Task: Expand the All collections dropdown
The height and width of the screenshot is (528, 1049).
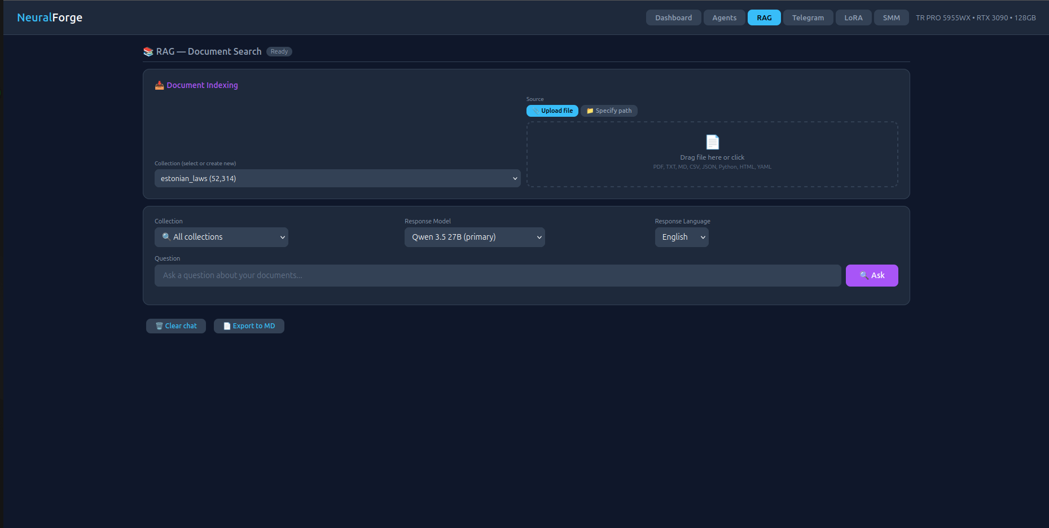Action: [221, 237]
